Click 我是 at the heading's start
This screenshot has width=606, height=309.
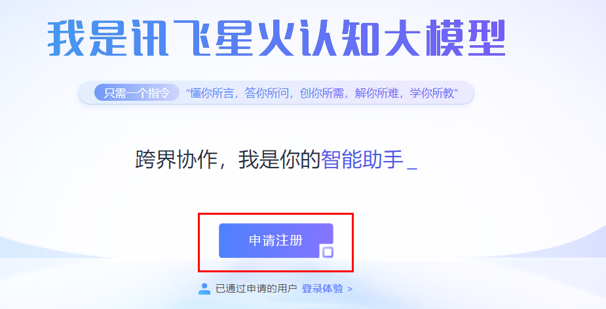pyautogui.click(x=87, y=38)
